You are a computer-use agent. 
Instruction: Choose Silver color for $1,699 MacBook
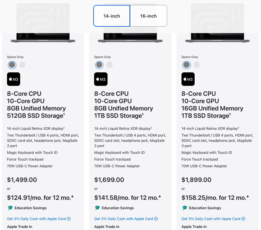point(109,65)
